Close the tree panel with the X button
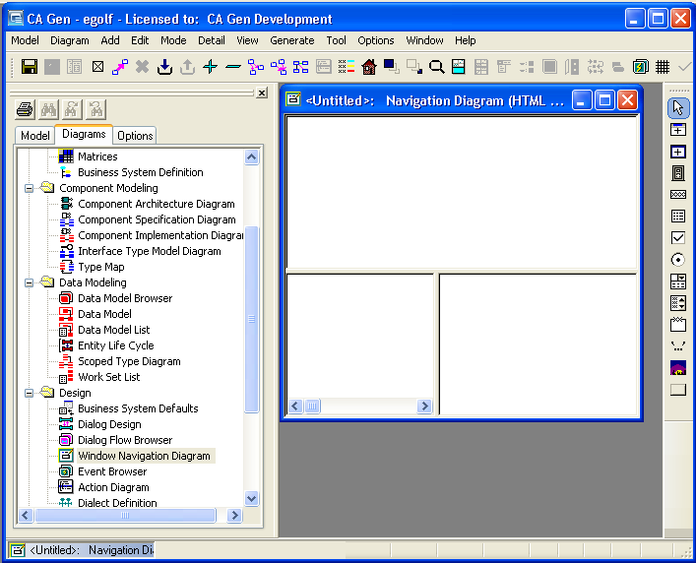Viewport: 696px width, 563px height. point(261,93)
